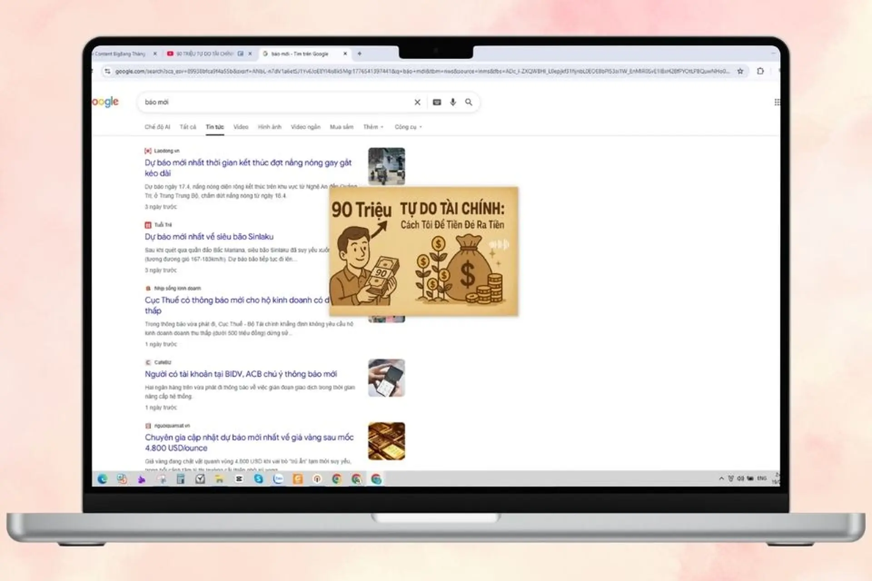Open Zalo from the taskbar
872x581 pixels.
(x=278, y=479)
